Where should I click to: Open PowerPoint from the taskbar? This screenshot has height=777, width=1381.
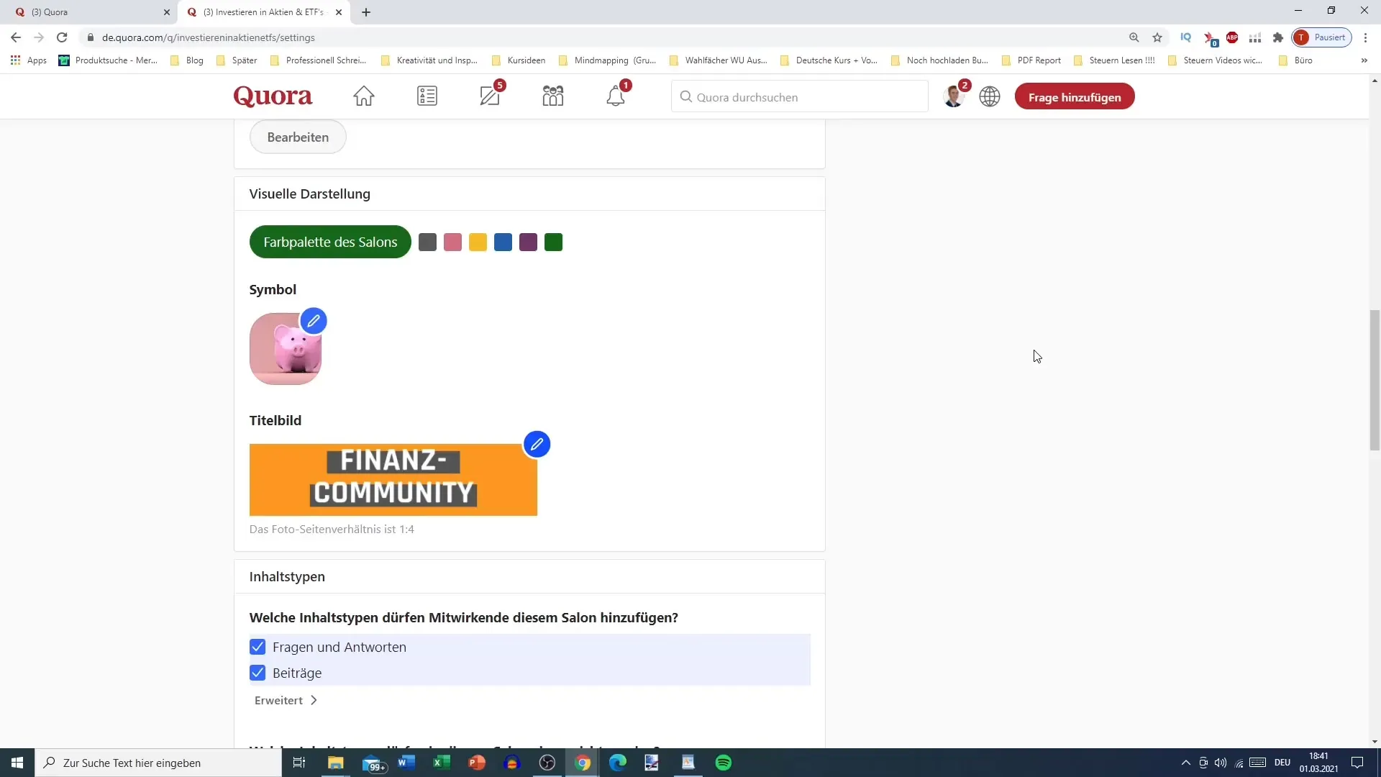coord(477,763)
